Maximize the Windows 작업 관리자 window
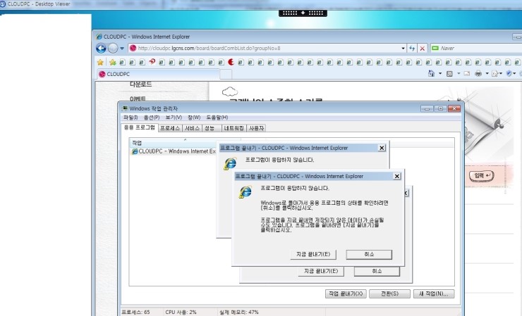 click(440, 108)
